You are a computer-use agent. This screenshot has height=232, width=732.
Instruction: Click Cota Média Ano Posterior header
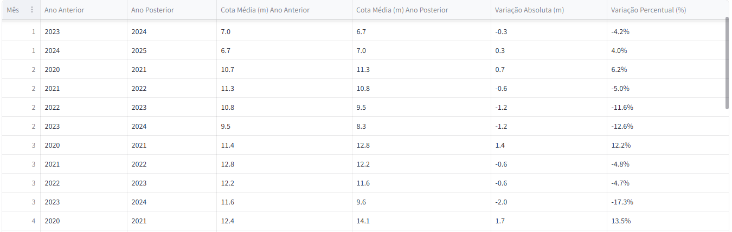pos(402,10)
